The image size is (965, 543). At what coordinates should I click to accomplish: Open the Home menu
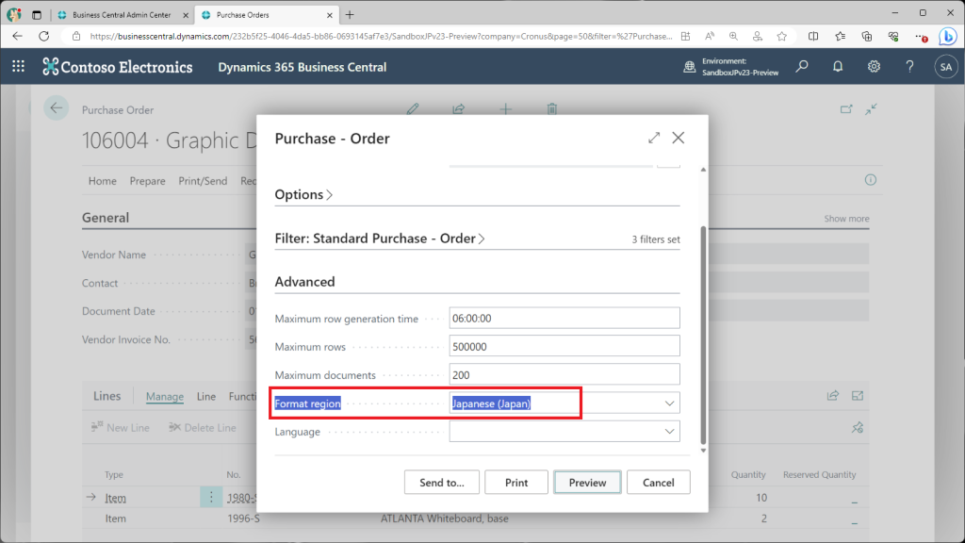102,180
